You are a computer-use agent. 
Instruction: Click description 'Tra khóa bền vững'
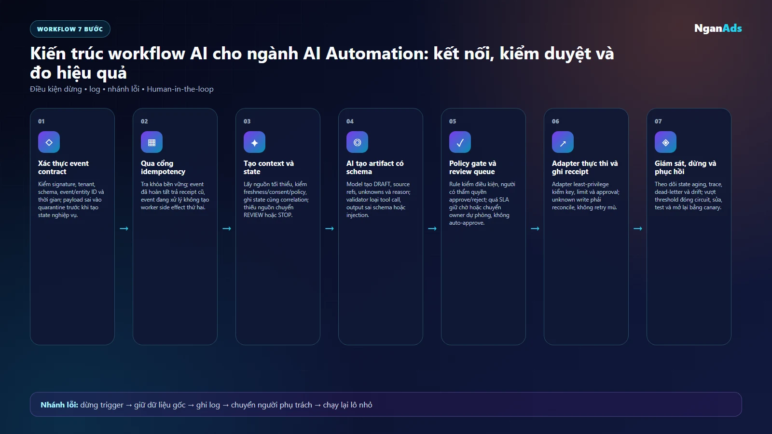(175, 196)
